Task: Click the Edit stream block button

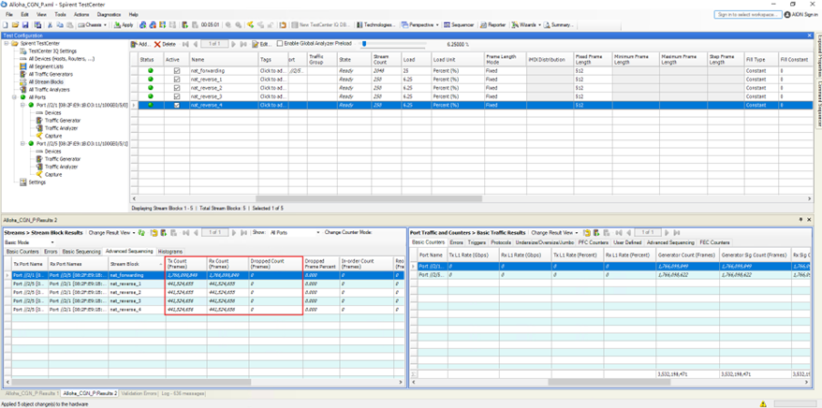Action: (x=262, y=44)
